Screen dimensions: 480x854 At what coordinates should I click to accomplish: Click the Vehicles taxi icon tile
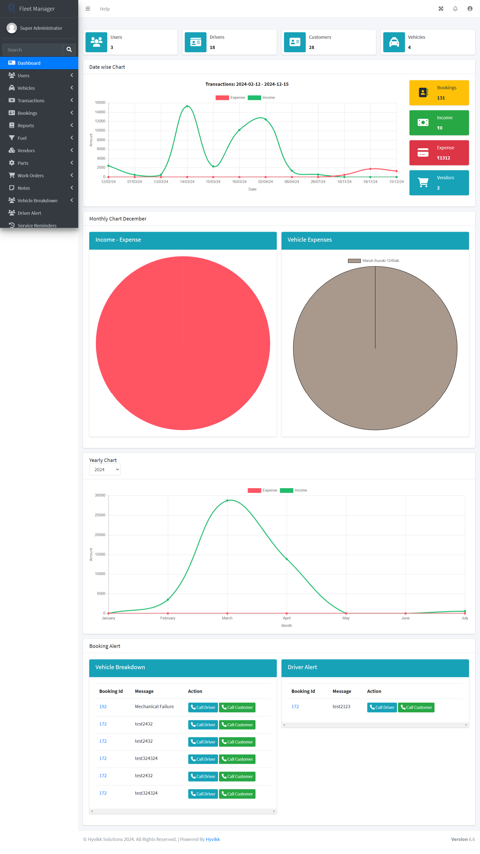[394, 42]
